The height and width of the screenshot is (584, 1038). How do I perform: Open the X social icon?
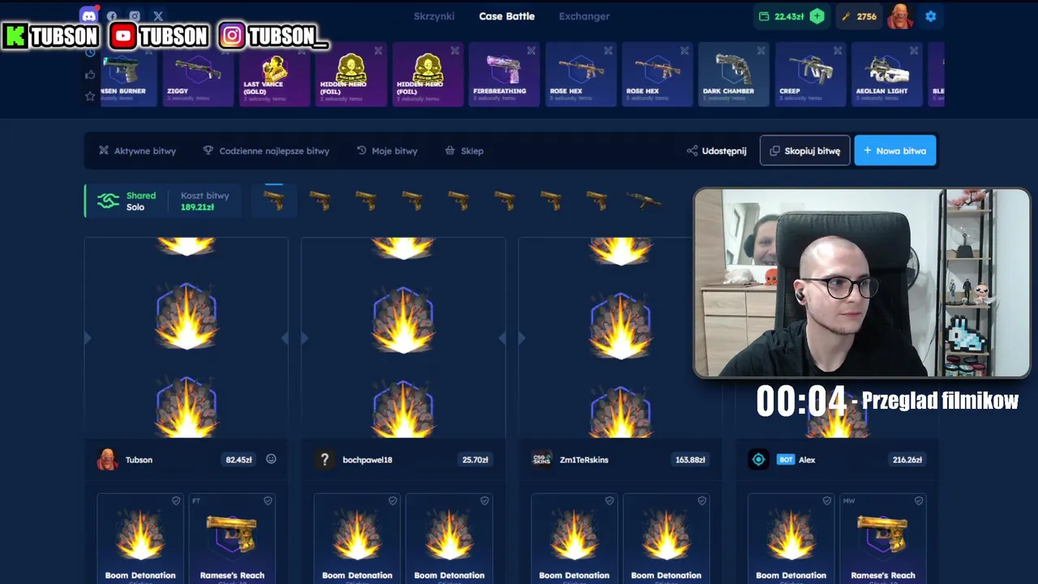coord(158,16)
